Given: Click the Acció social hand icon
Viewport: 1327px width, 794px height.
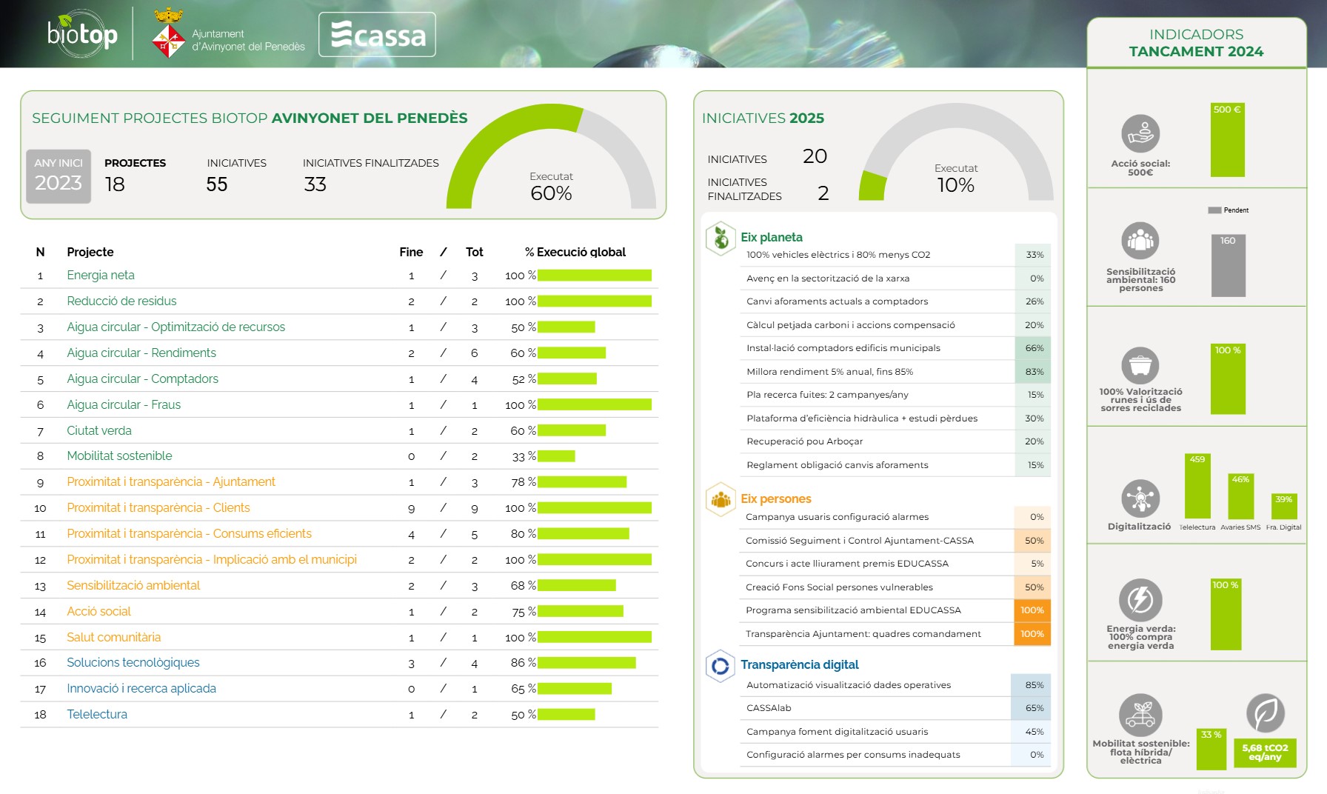Looking at the screenshot, I should [x=1140, y=134].
